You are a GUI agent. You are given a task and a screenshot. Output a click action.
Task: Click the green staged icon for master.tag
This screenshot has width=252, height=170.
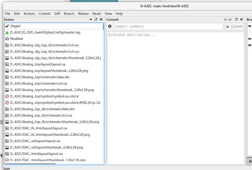pyautogui.click(x=7, y=33)
